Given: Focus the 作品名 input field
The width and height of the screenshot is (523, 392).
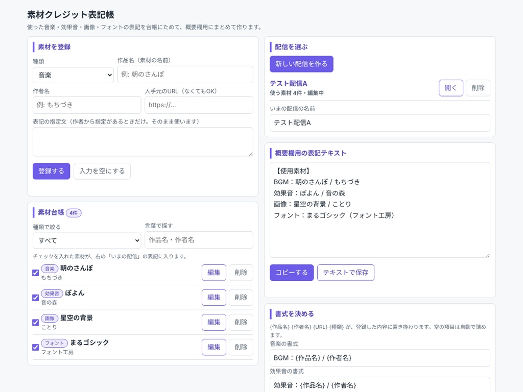Looking at the screenshot, I should pos(185,75).
